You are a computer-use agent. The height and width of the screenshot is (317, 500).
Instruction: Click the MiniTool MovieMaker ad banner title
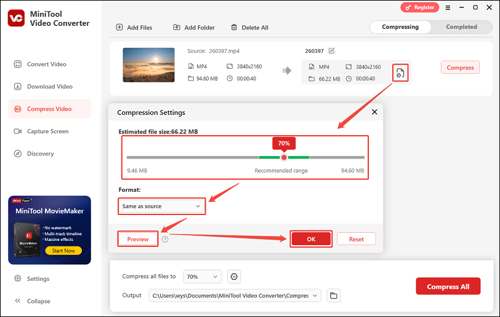(49, 211)
